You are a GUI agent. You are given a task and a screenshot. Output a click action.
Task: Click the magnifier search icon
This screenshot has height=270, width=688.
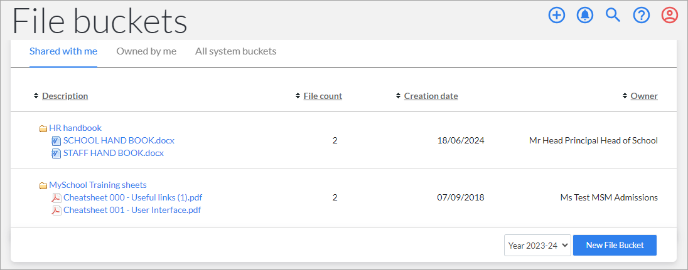click(x=613, y=16)
